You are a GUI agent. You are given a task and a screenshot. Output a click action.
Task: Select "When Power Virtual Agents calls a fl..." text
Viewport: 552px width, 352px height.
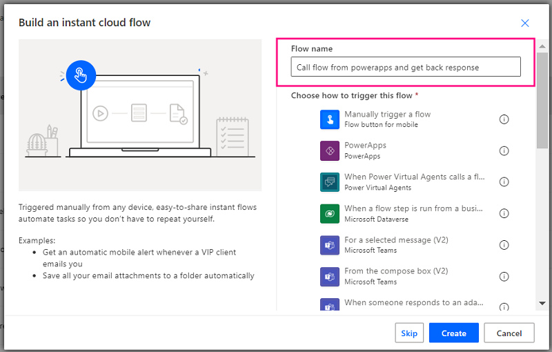click(415, 177)
